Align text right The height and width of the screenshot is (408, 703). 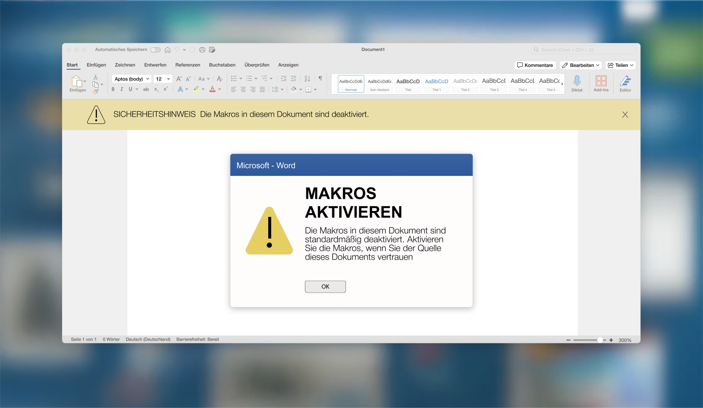pyautogui.click(x=252, y=89)
